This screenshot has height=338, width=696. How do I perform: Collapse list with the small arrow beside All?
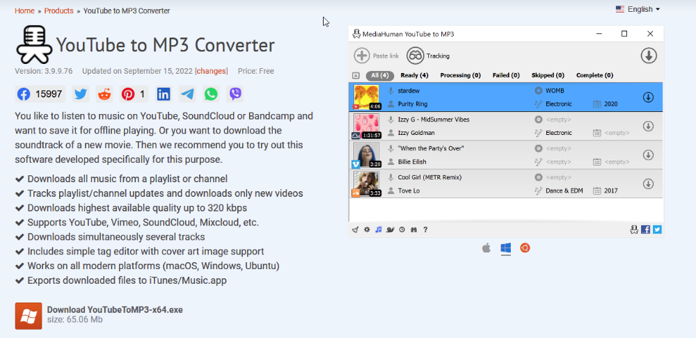coord(356,75)
